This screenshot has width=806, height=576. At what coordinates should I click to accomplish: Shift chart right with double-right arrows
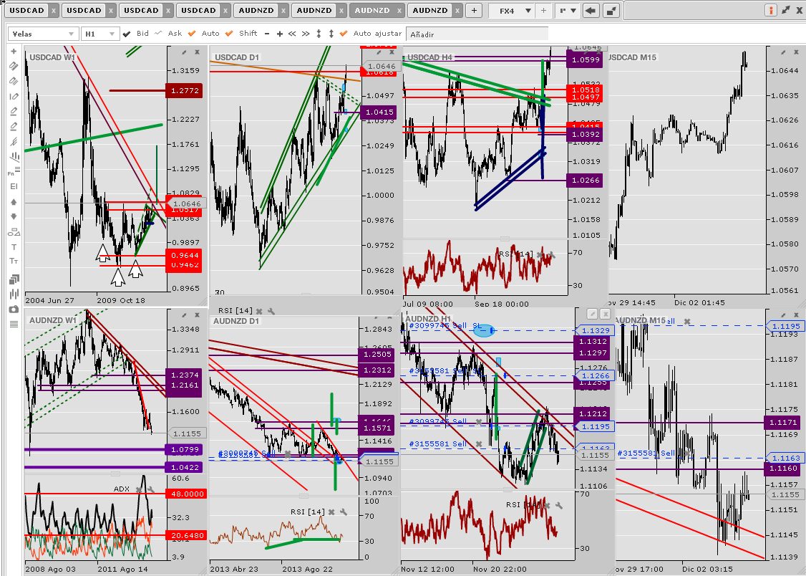pyautogui.click(x=306, y=34)
